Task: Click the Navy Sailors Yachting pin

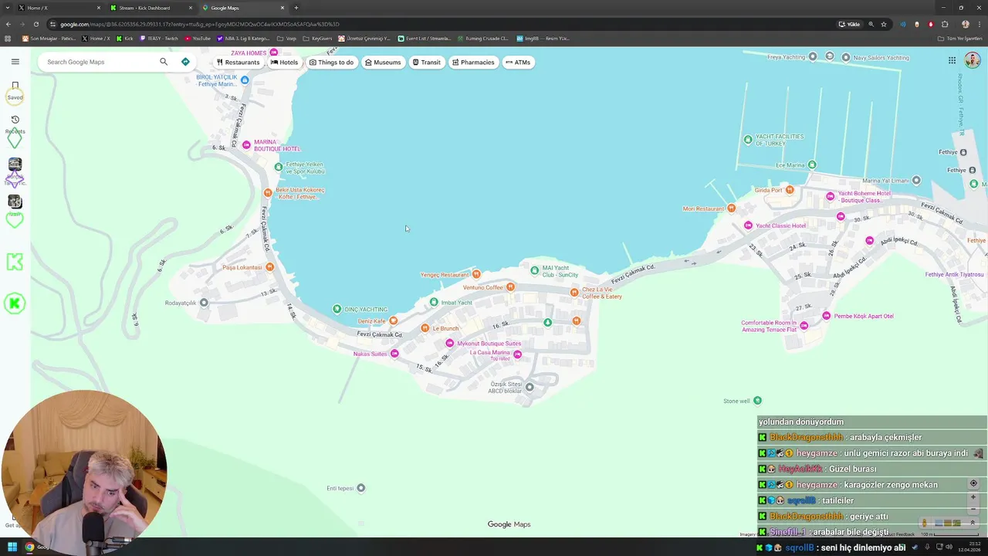Action: [x=846, y=57]
